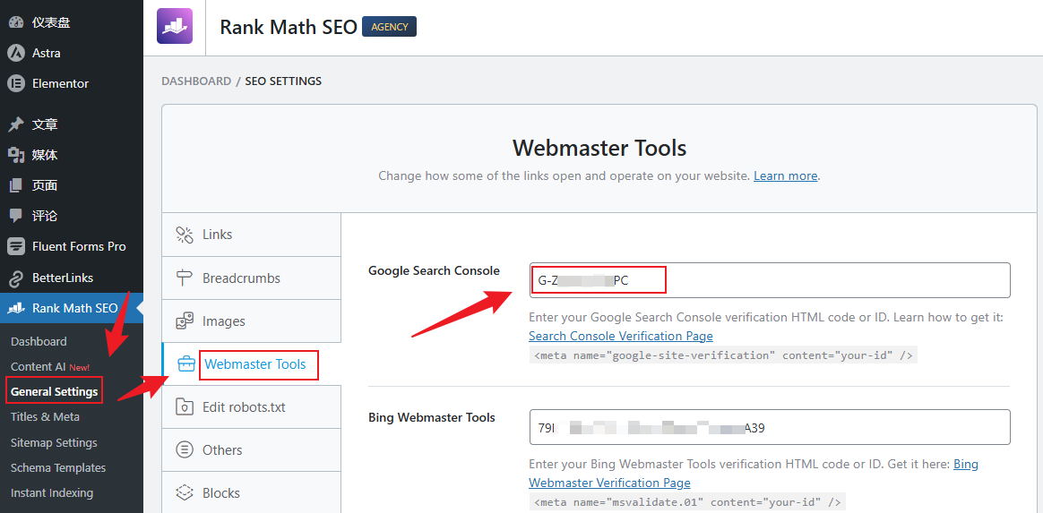1043x513 pixels.
Task: Click the Links chain icon
Action: coord(185,235)
